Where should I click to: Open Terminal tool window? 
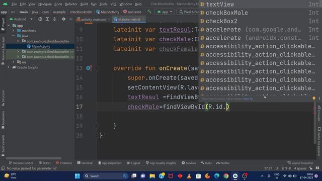85,163
